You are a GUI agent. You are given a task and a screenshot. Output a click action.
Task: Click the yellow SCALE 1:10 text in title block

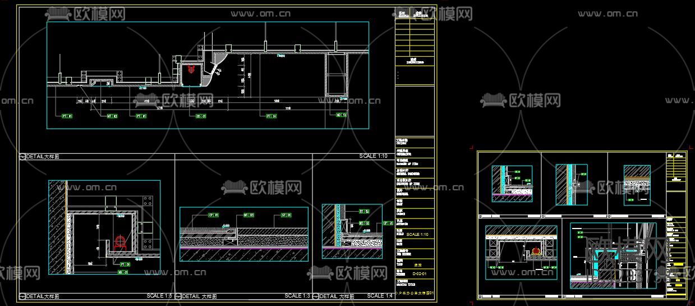coord(417,235)
